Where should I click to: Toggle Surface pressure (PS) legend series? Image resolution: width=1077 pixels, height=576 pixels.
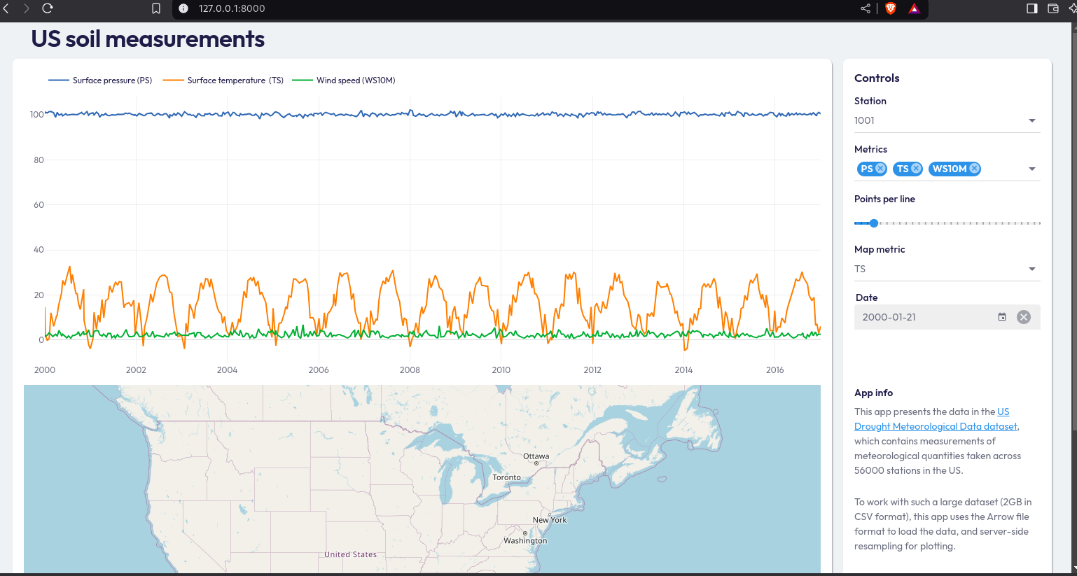tap(100, 80)
